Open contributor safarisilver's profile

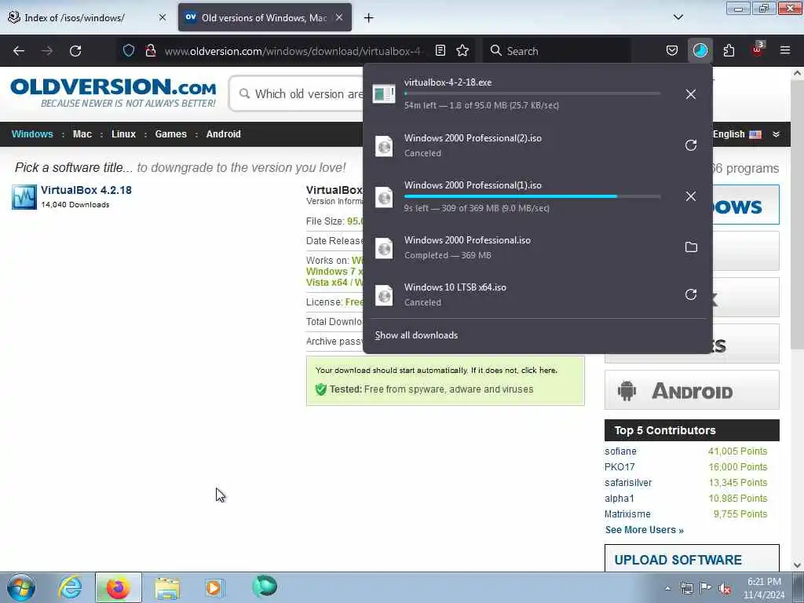628,483
